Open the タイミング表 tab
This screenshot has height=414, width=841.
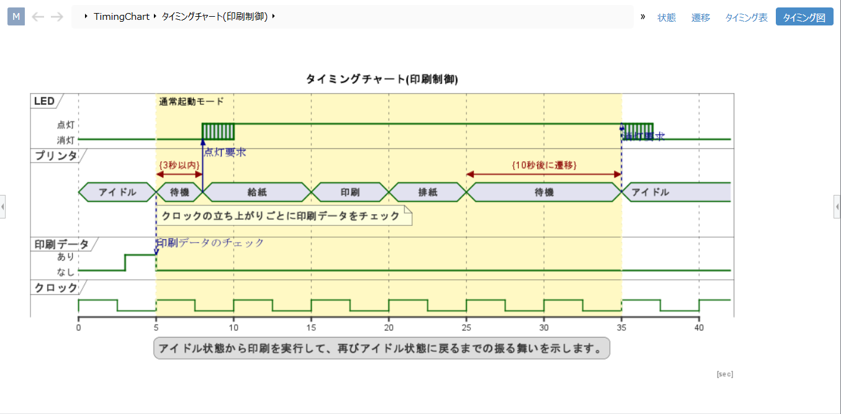coord(746,17)
